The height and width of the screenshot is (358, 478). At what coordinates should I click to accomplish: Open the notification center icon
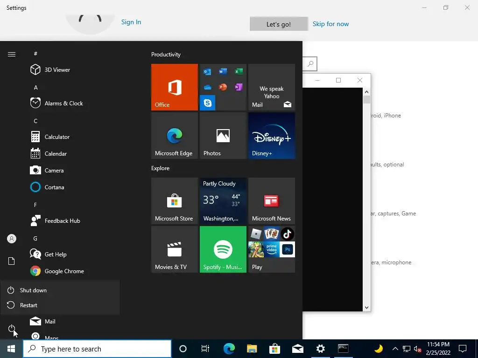pyautogui.click(x=463, y=349)
